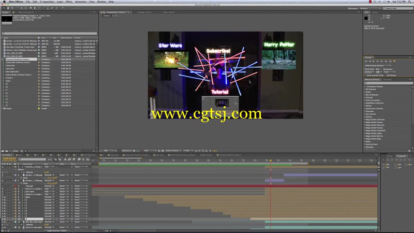
Task: Click the brainstorm icon in timeline
Action: point(79,159)
